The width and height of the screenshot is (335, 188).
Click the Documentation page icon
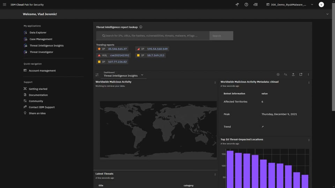[25, 95]
